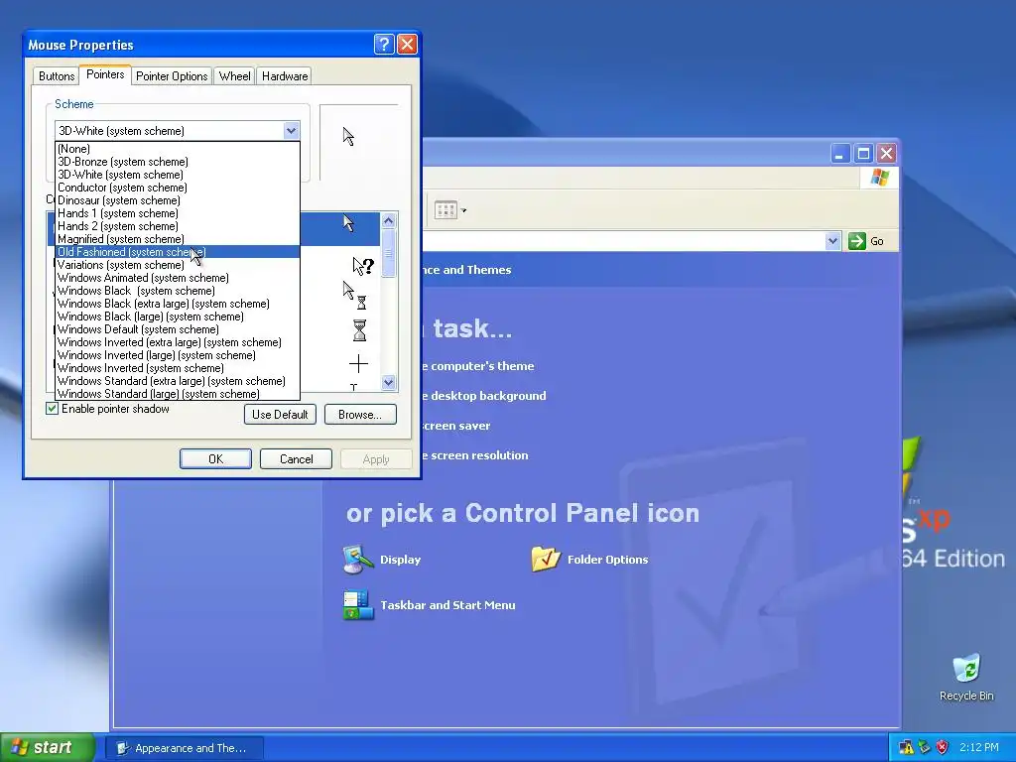Choose Windows Inverted (large) system scheme

coord(177,355)
